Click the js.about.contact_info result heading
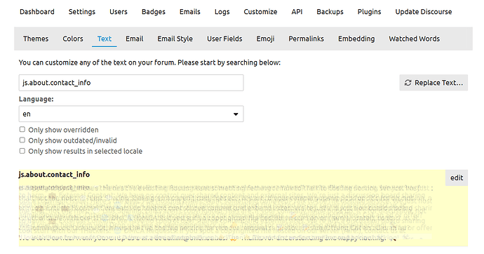 [54, 175]
